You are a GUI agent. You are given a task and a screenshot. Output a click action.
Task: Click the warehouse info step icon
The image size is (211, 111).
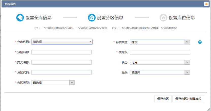pyautogui.click(x=20, y=18)
